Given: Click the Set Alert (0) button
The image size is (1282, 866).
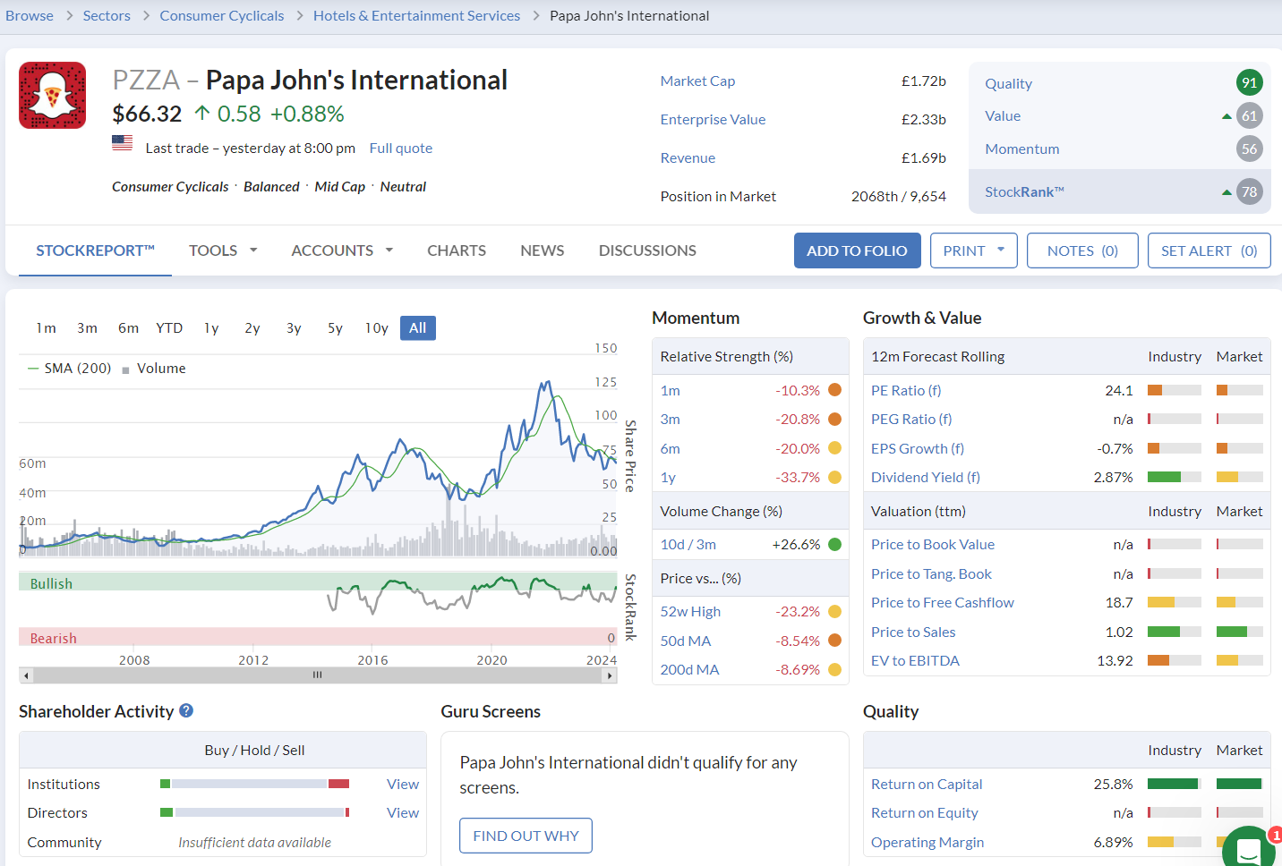Looking at the screenshot, I should (x=1209, y=250).
